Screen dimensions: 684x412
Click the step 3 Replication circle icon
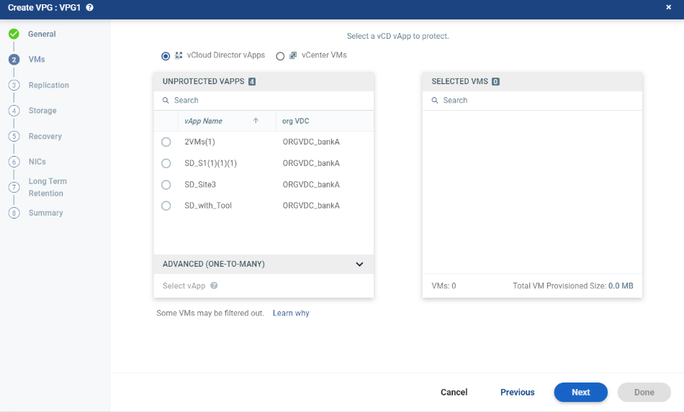14,85
